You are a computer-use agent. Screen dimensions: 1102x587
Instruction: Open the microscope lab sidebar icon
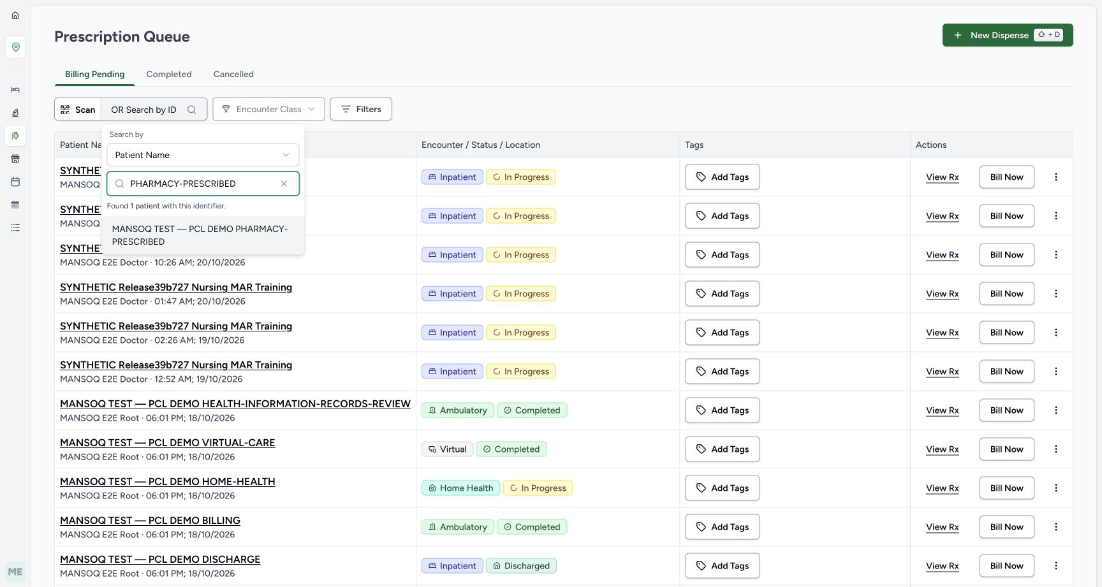[x=15, y=113]
